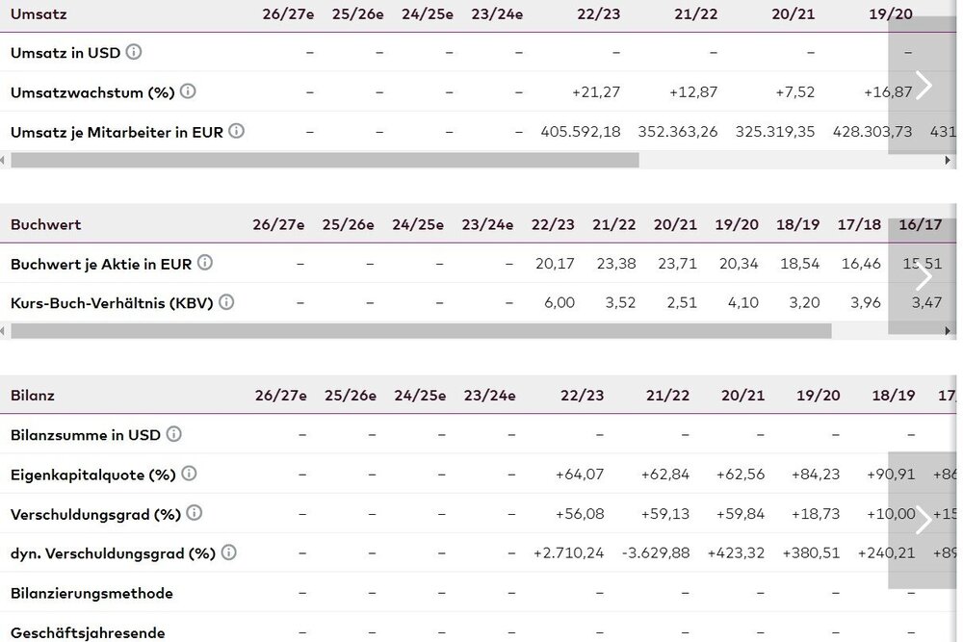The width and height of the screenshot is (963, 642).
Task: Click left scroll arrow under Buchwert table
Action: [4, 331]
